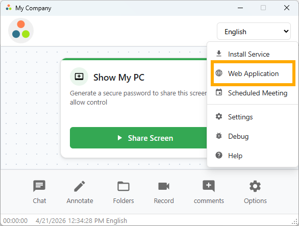Image resolution: width=299 pixels, height=226 pixels.
Task: Open the Options gear icon
Action: [255, 186]
